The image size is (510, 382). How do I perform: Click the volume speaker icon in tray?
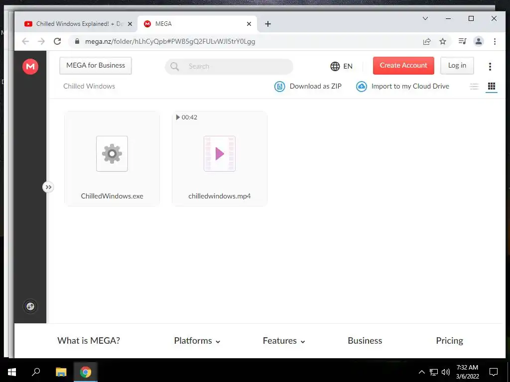(x=446, y=372)
